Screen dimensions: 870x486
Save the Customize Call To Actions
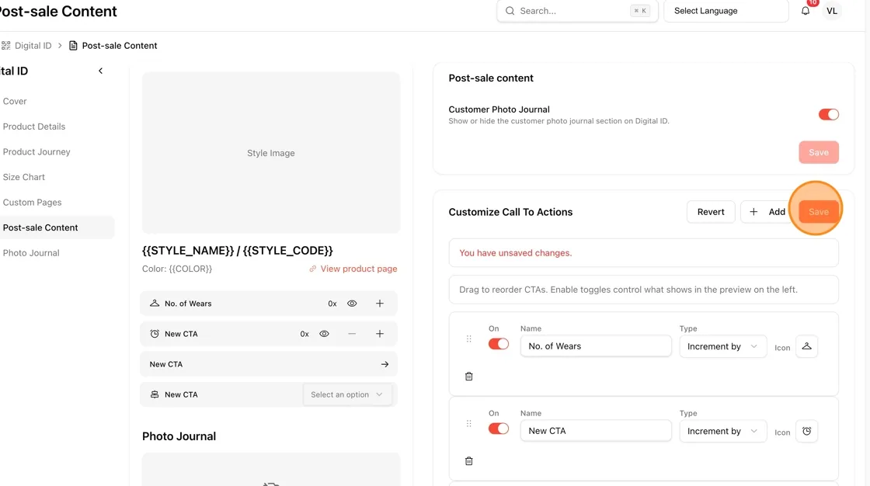tap(819, 212)
